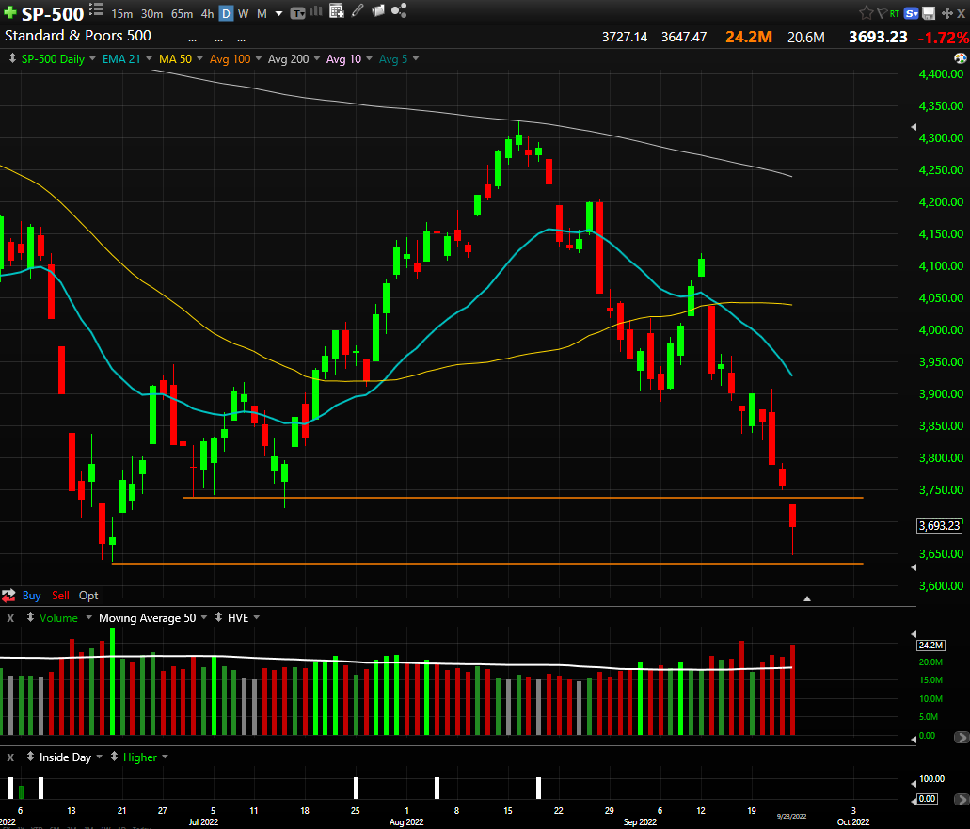Close the Inside Day pane with x

pos(10,757)
